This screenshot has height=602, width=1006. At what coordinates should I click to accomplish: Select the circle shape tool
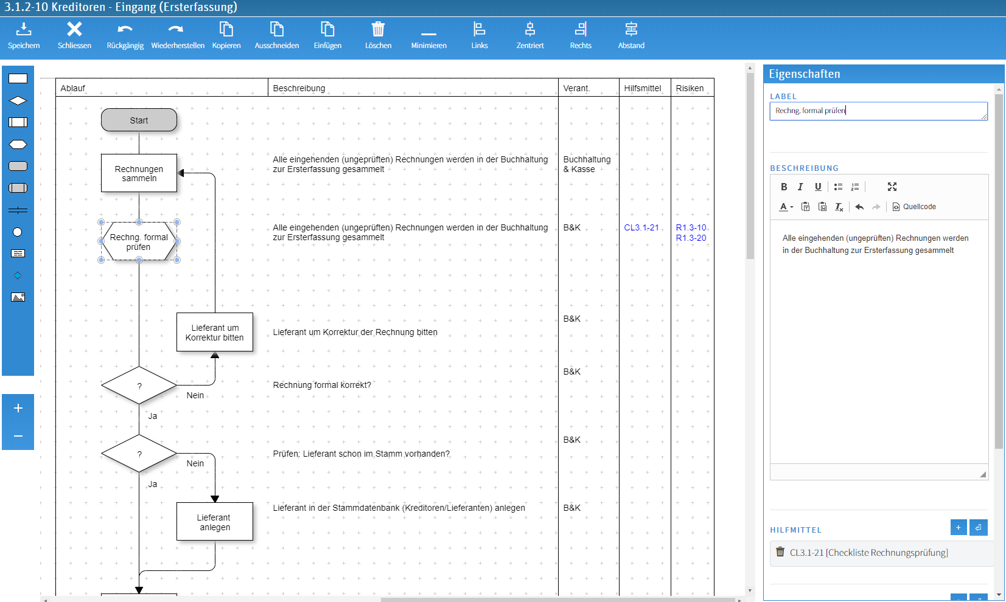tap(18, 232)
